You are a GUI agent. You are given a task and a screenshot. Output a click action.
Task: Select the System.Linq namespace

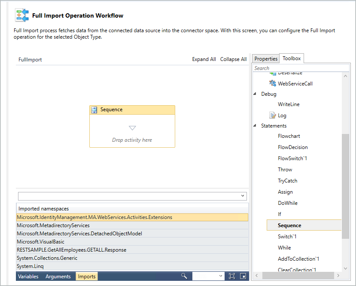[132, 266]
